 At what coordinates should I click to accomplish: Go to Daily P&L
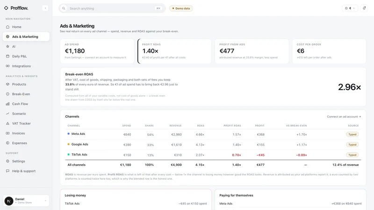pos(26,56)
